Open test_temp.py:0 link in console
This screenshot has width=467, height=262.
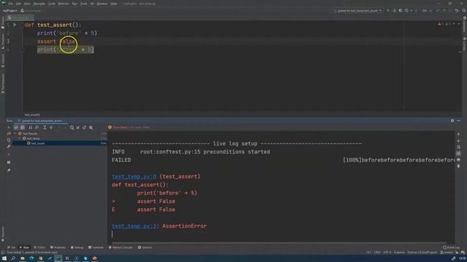134,176
